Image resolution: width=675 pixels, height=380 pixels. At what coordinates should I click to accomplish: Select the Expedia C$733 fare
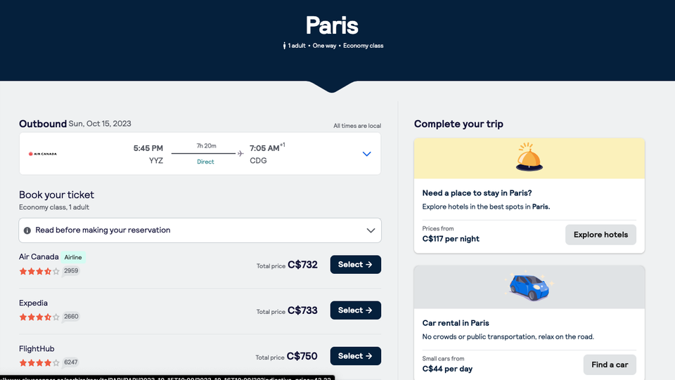[355, 310]
